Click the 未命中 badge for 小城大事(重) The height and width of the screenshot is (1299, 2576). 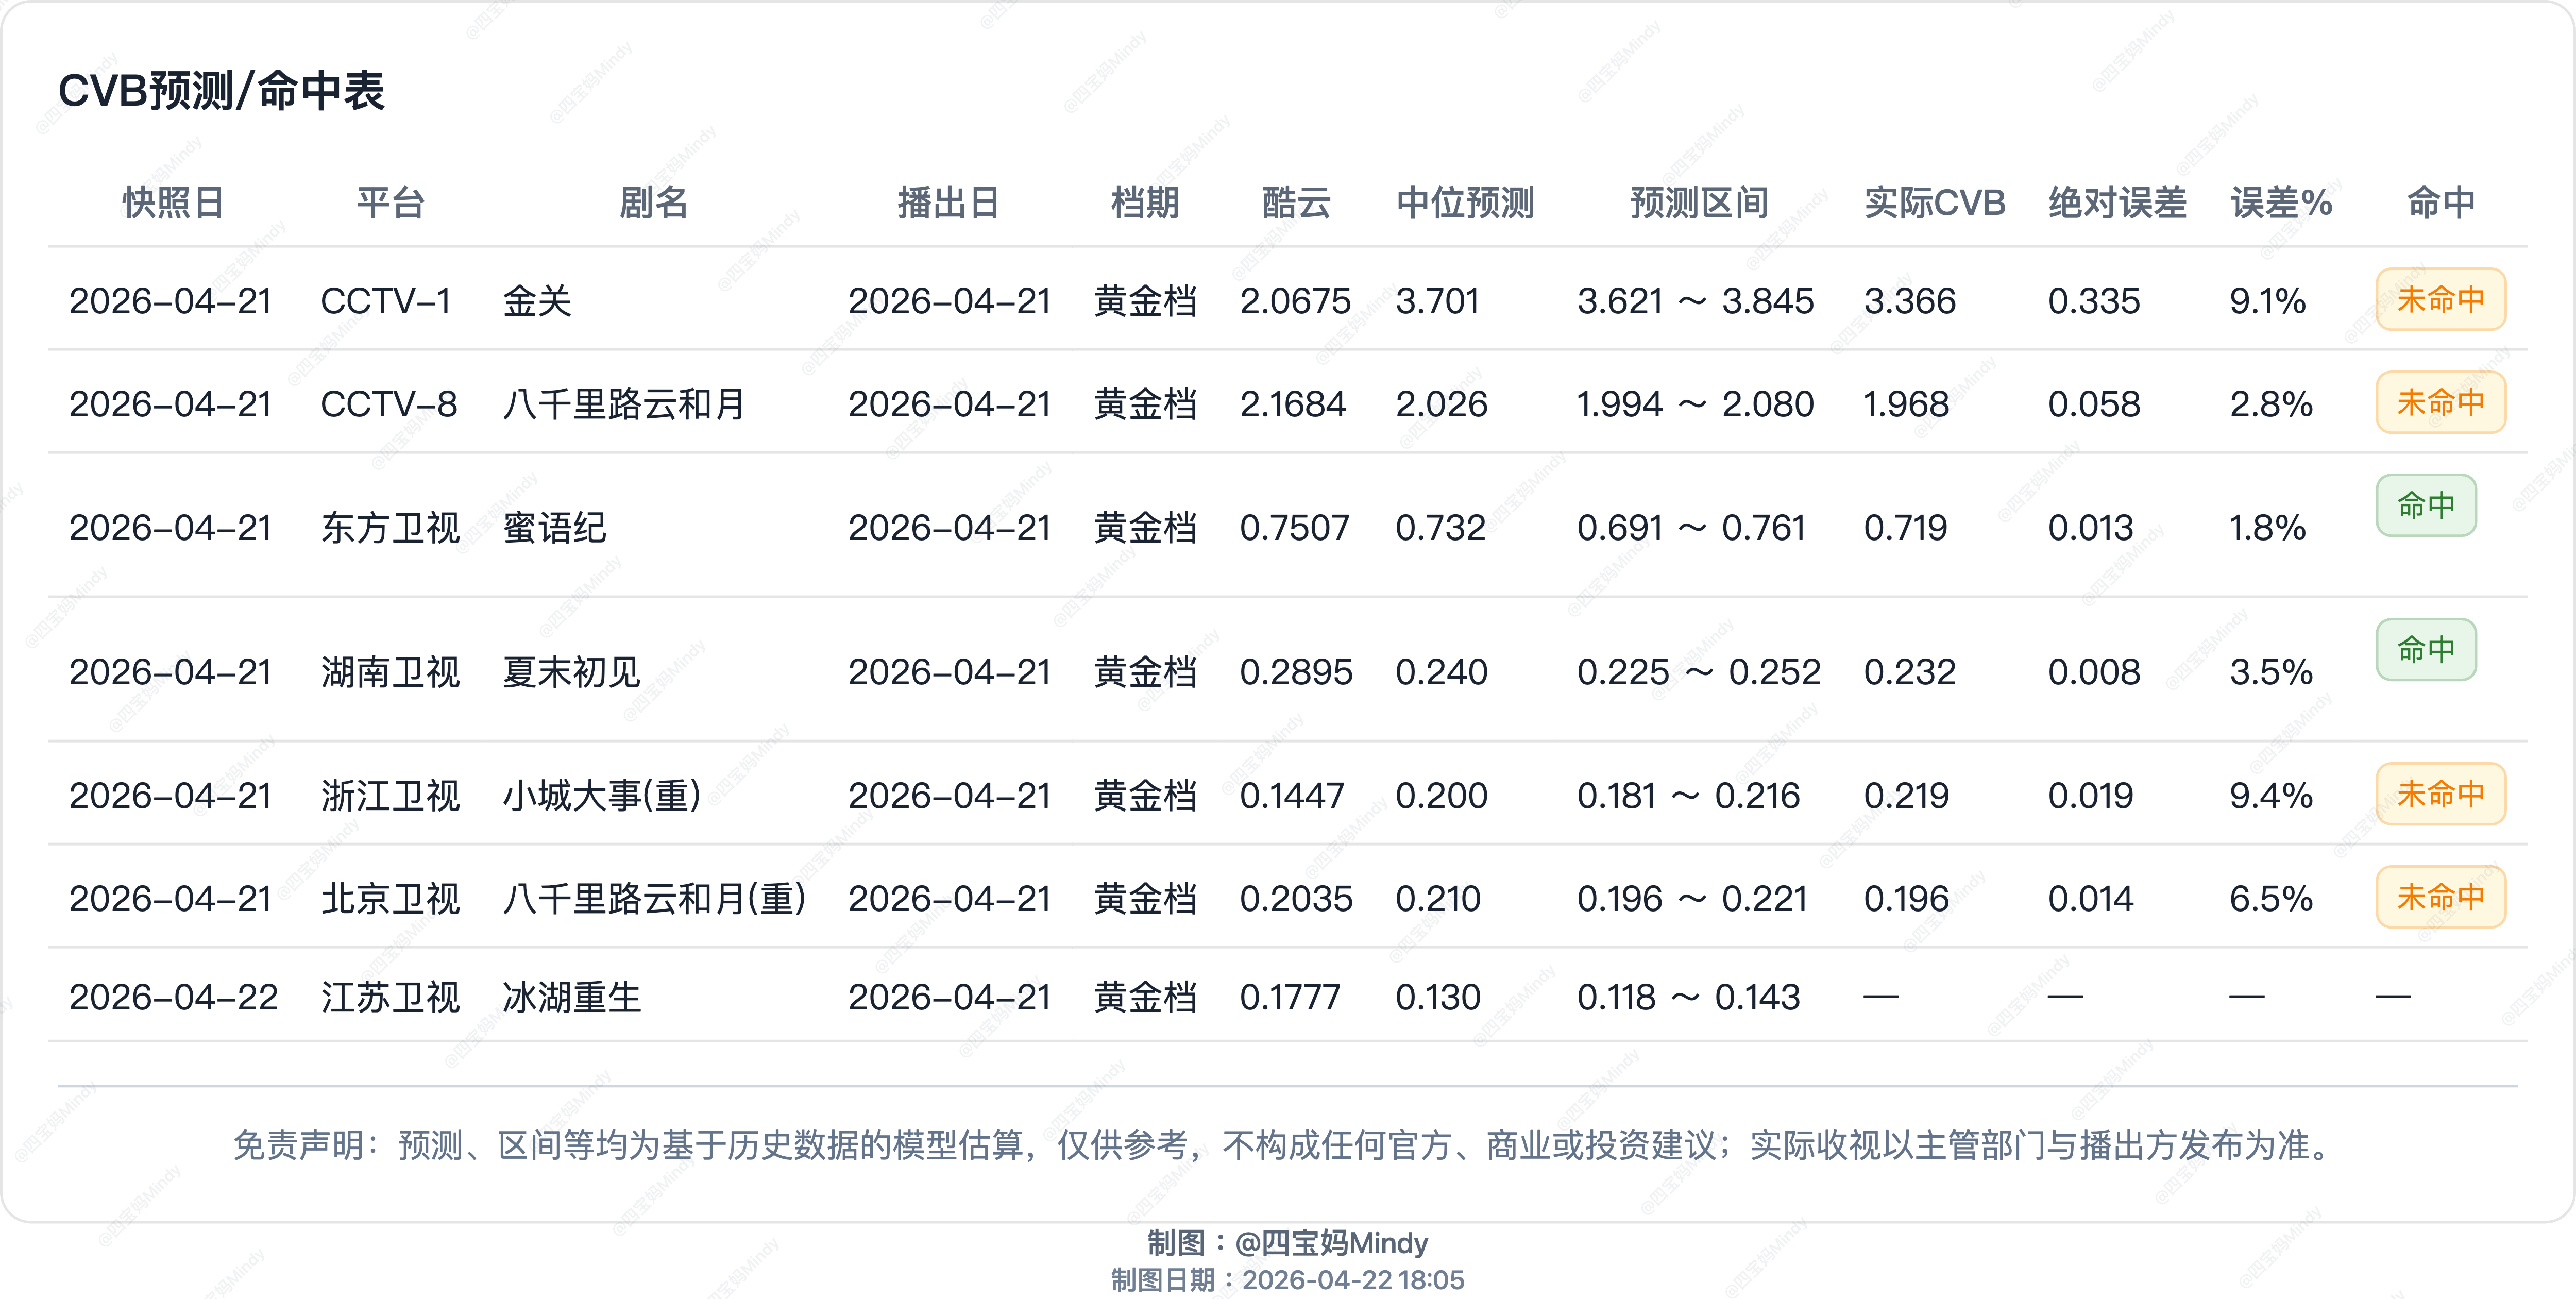2440,794
